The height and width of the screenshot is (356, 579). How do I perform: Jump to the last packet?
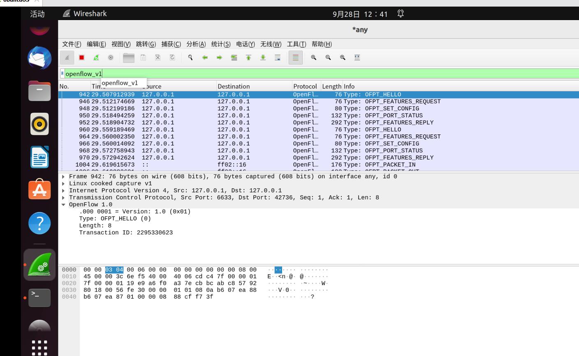(263, 58)
